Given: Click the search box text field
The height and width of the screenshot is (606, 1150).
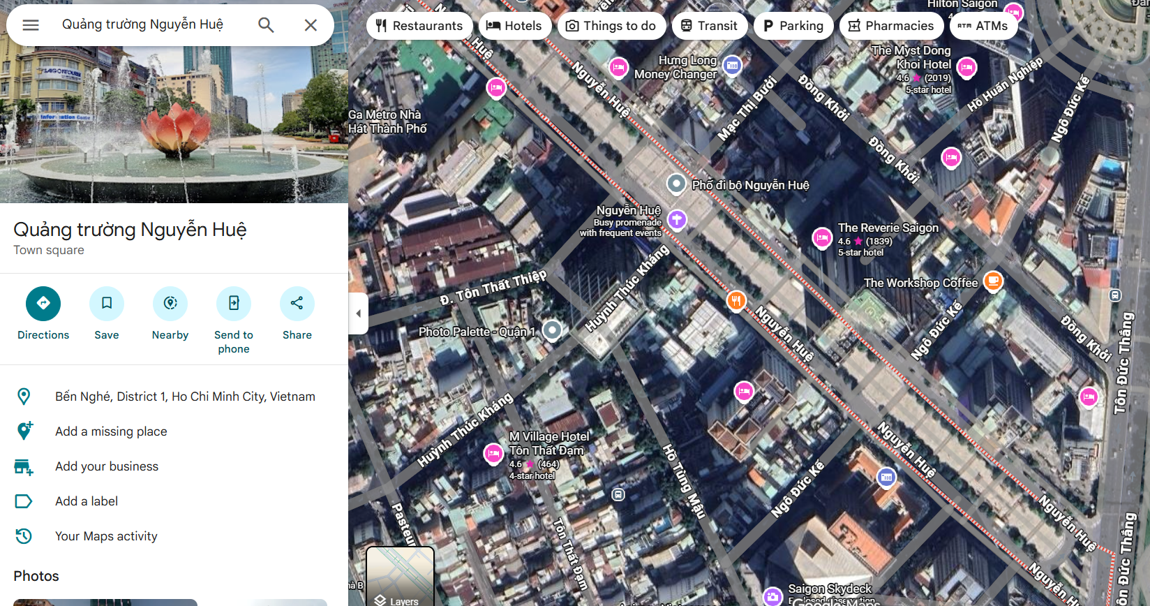Looking at the screenshot, I should [143, 25].
